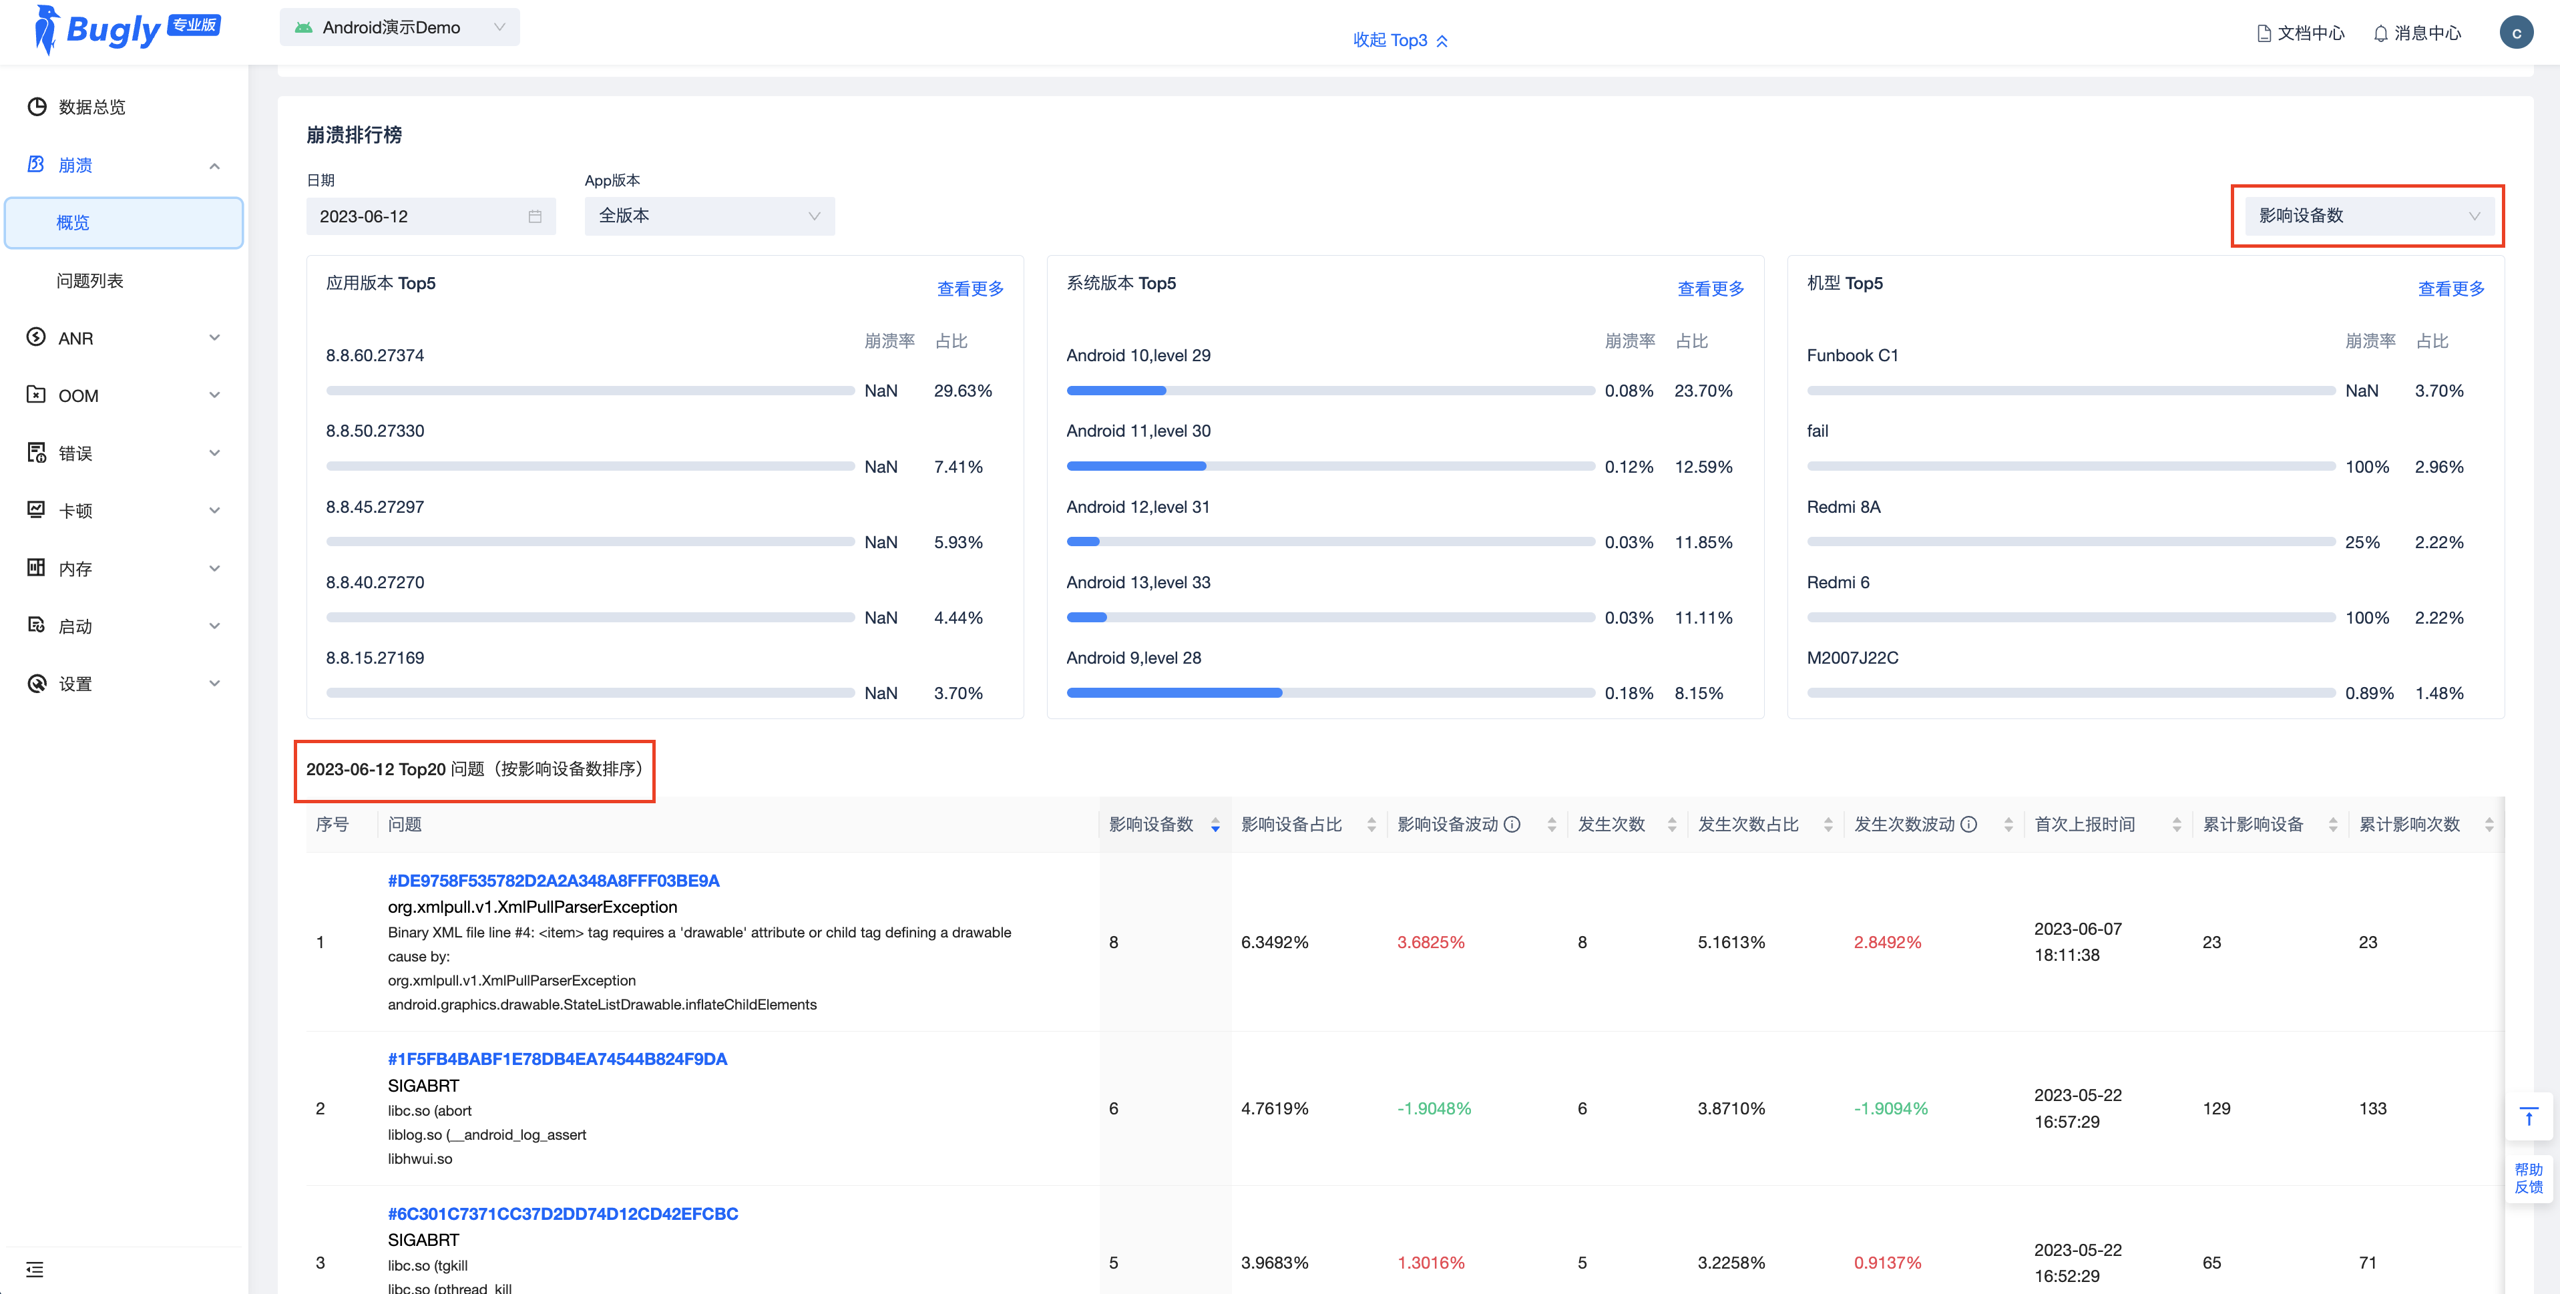The image size is (2560, 1294).
Task: Click the 崩溃 crash icon in sidebar
Action: point(37,164)
